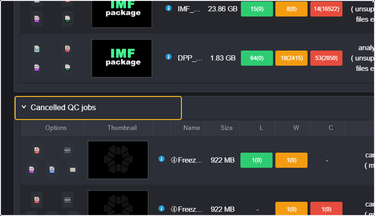Image resolution: width=375 pixels, height=216 pixels.
Task: Open JSON report of Freez job with green 1(0)
Action: click(52, 170)
